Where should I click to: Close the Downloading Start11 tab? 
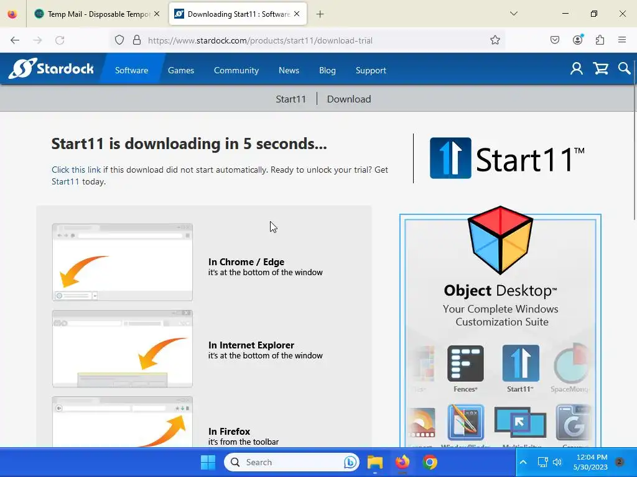click(297, 14)
